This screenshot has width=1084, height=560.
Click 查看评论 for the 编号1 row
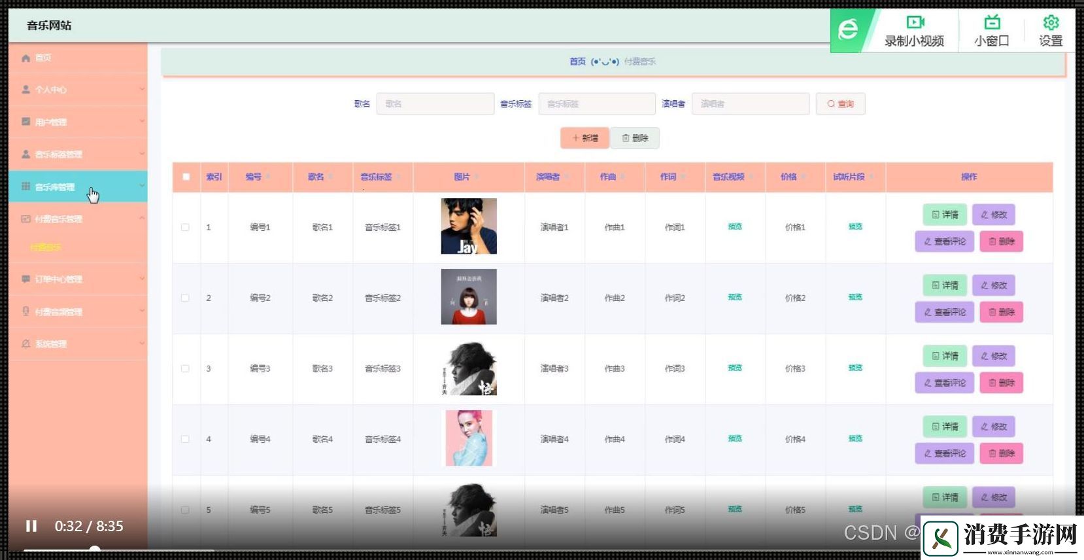click(945, 241)
